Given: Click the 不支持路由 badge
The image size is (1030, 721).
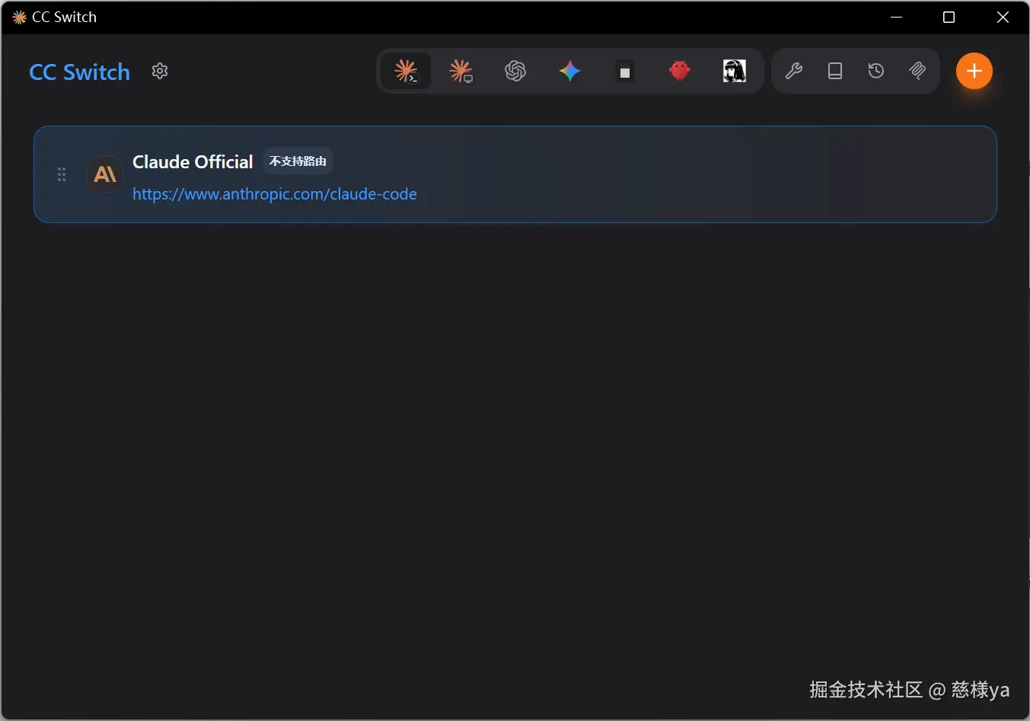Looking at the screenshot, I should pyautogui.click(x=298, y=161).
